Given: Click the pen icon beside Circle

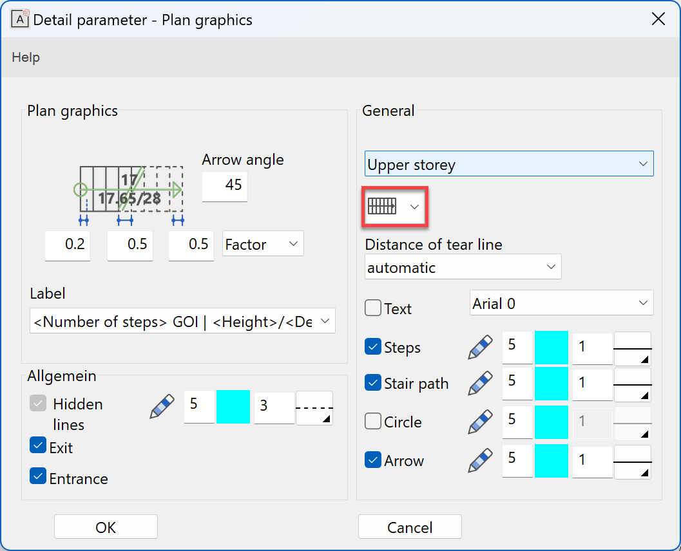Looking at the screenshot, I should (x=479, y=422).
